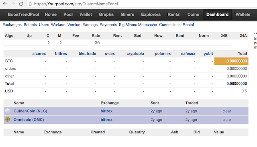This screenshot has width=257, height=147.
Task: Open the Users sub-link
Action: coord(44,25)
